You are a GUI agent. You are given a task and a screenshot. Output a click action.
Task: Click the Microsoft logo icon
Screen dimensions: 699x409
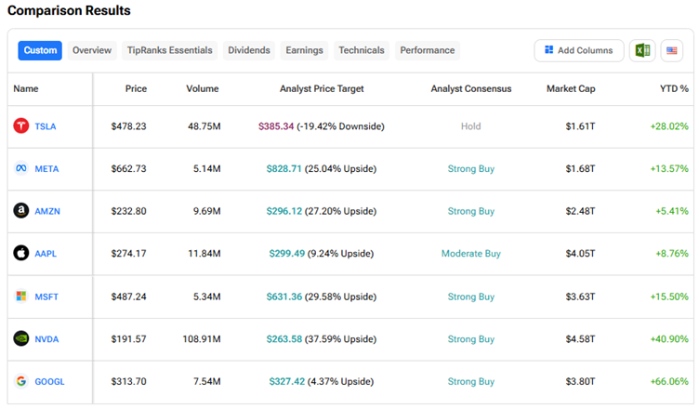coord(20,297)
